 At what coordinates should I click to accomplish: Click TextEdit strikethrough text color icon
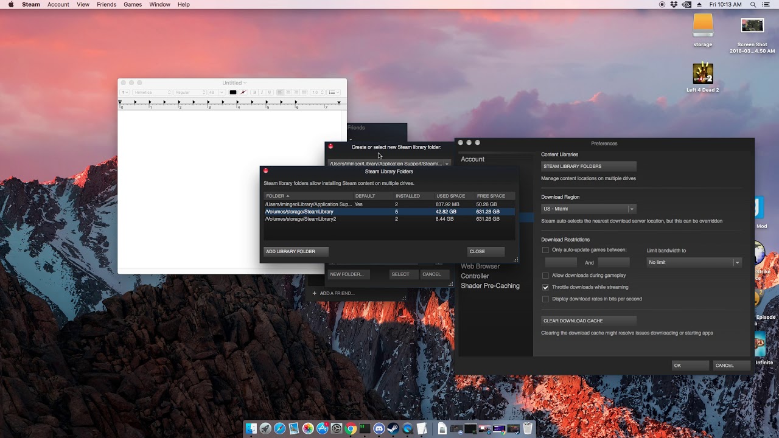click(x=243, y=92)
